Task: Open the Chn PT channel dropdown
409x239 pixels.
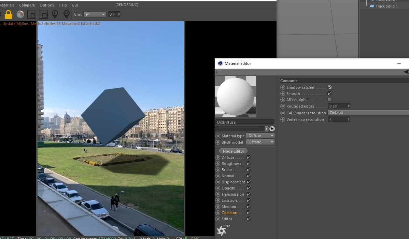Action: [x=95, y=14]
